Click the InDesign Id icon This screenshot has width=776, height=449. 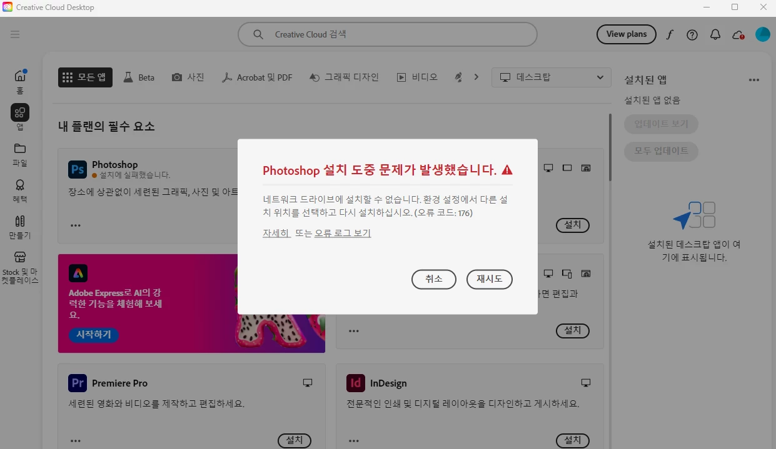(356, 383)
